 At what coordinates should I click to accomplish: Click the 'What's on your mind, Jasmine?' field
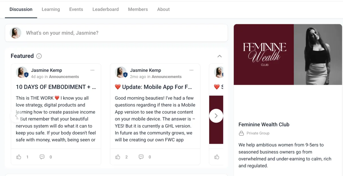pyautogui.click(x=116, y=33)
